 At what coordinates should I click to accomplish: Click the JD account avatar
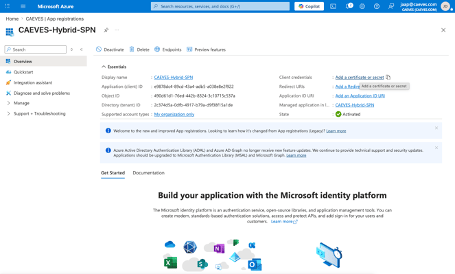pyautogui.click(x=445, y=6)
